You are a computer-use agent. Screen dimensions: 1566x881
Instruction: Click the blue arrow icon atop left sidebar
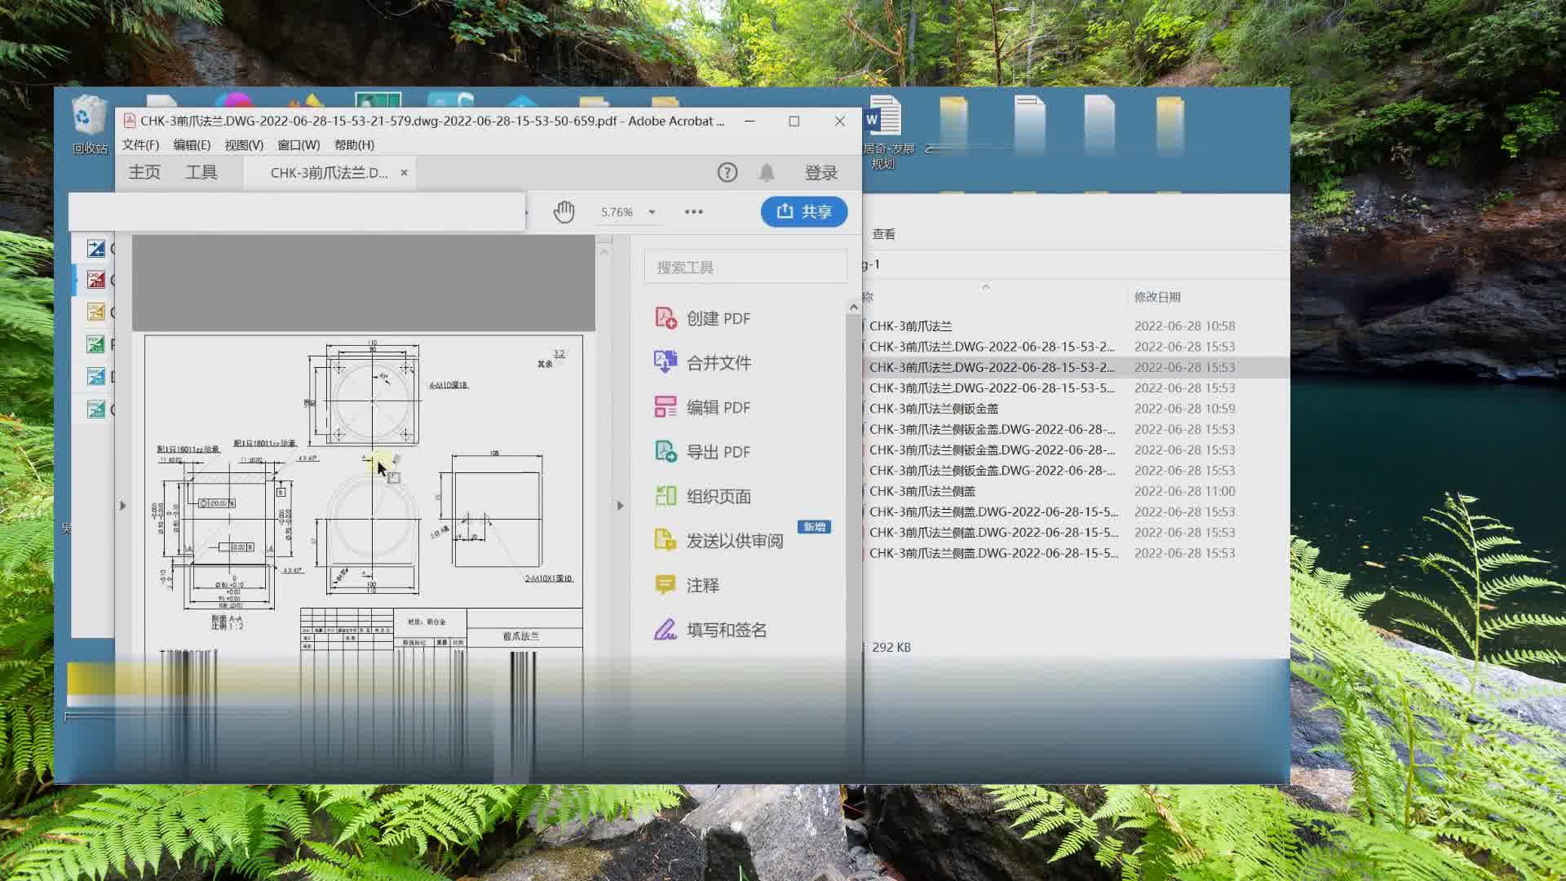click(x=96, y=248)
